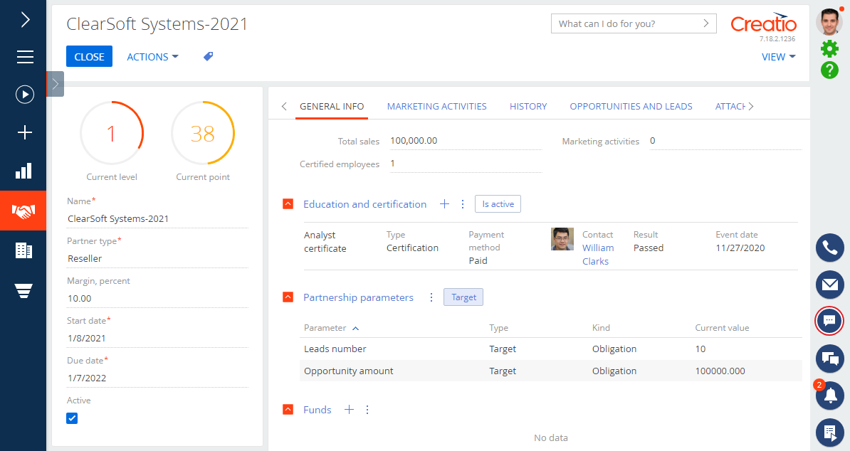Click the Creatio logo
Screen dimensions: 850x451
(x=763, y=23)
